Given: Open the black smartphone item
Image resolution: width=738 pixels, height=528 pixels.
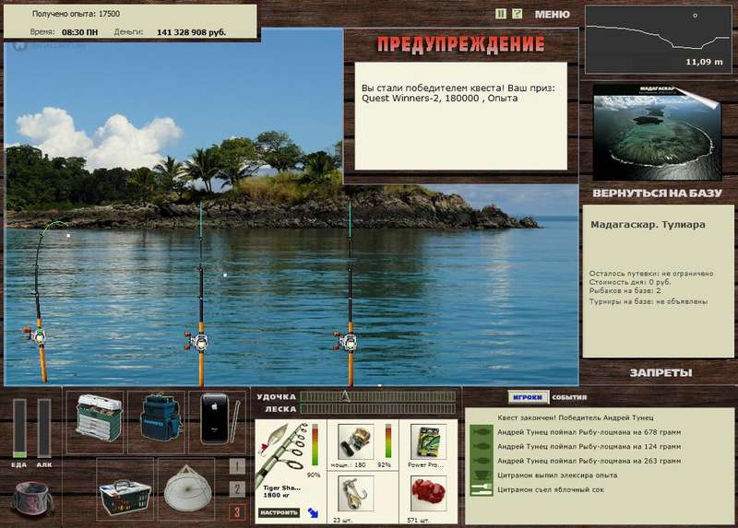Looking at the screenshot, I should click(x=217, y=419).
